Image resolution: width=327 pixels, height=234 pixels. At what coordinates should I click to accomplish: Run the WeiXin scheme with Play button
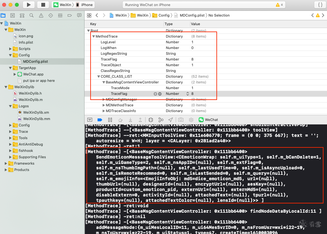click(29, 4)
